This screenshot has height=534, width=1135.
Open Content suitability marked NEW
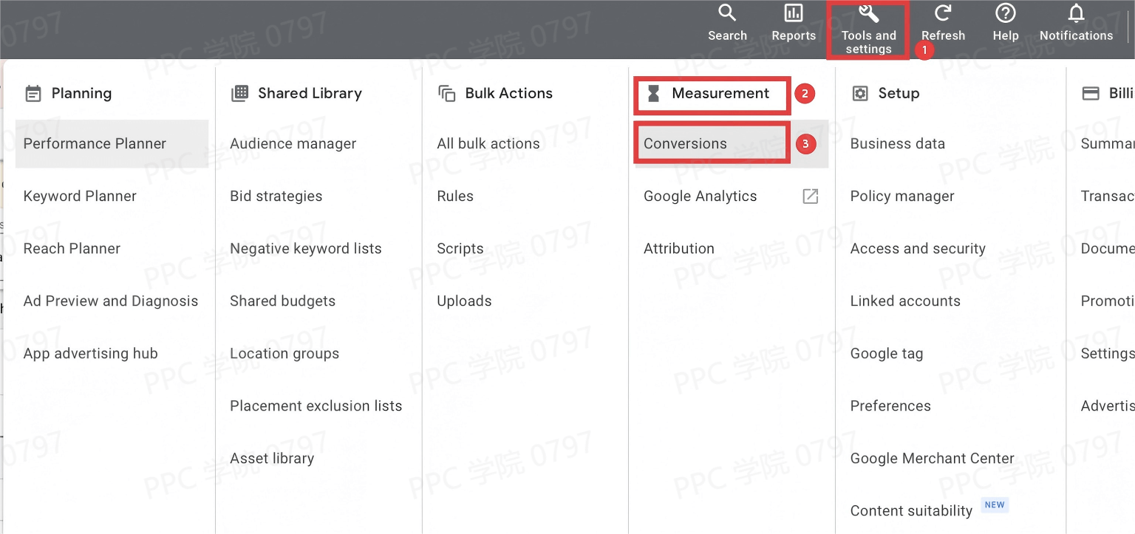(911, 511)
